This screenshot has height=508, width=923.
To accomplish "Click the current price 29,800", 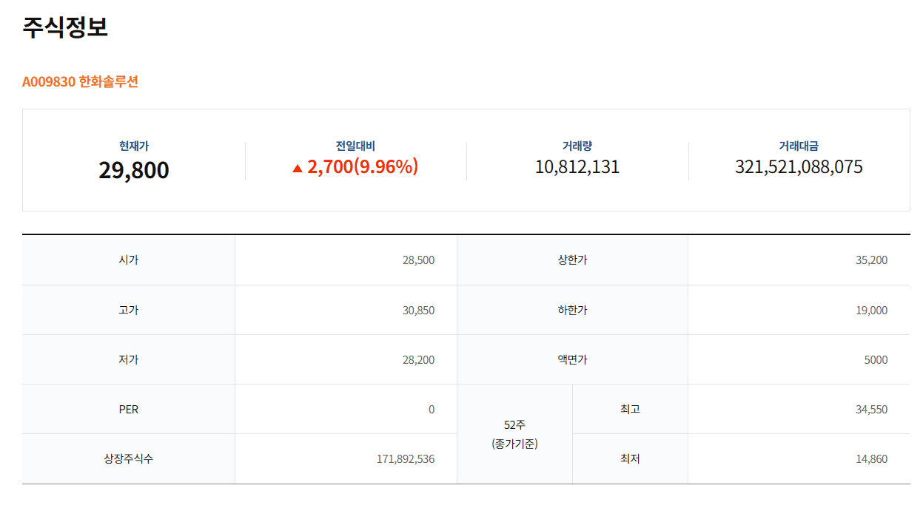I will 134,170.
